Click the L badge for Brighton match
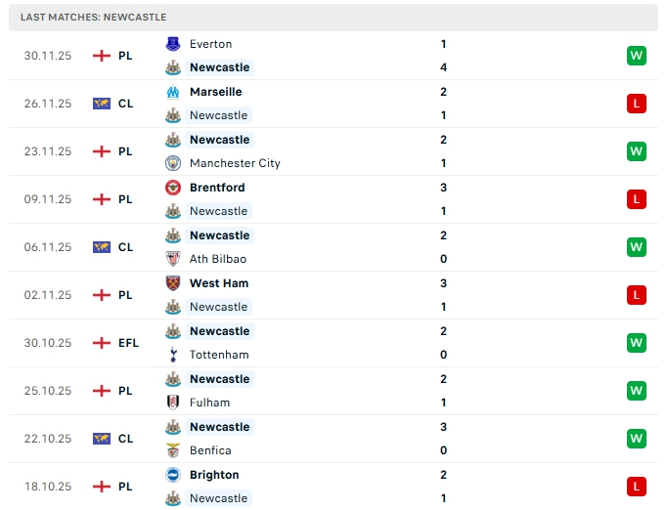 (x=636, y=487)
